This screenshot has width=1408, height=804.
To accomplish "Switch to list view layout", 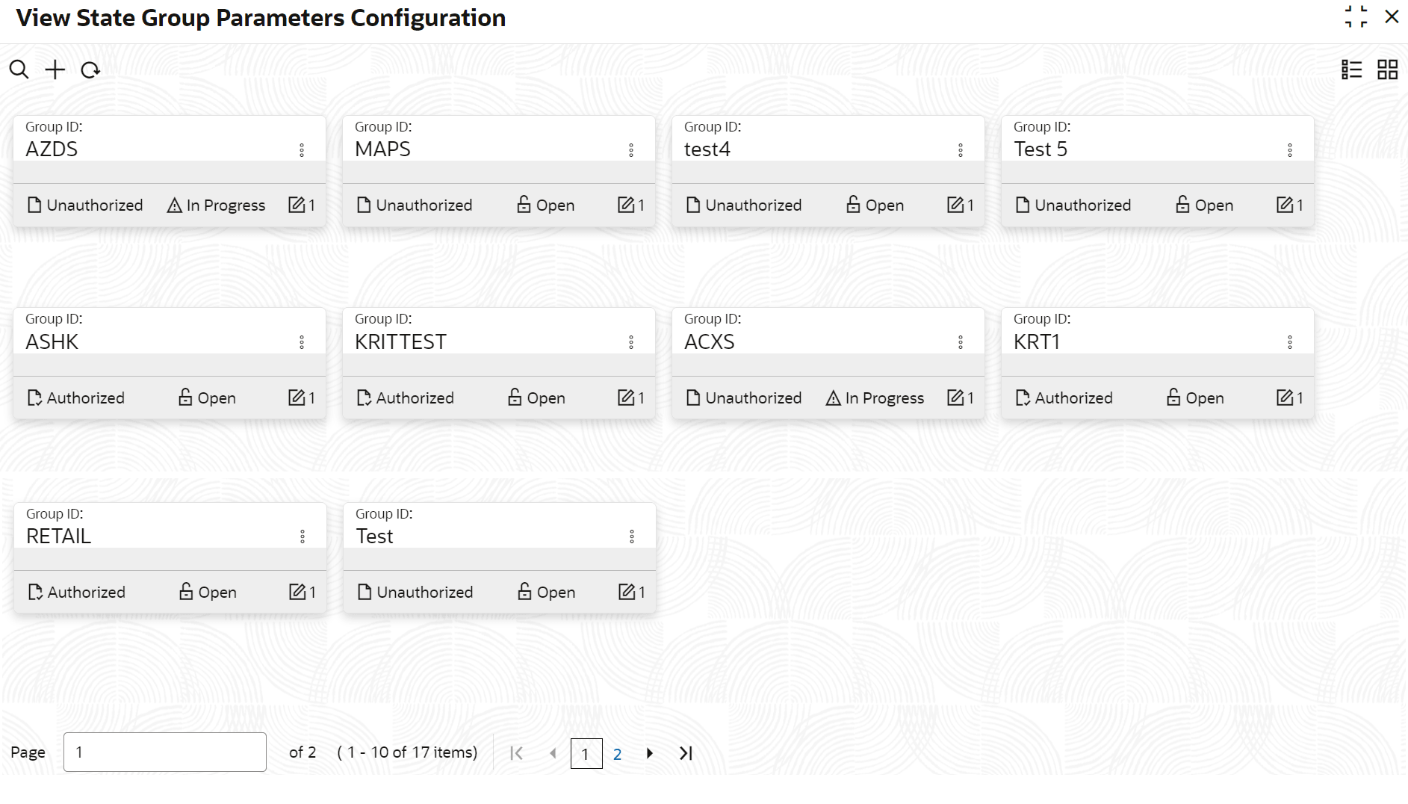I will click(1351, 70).
